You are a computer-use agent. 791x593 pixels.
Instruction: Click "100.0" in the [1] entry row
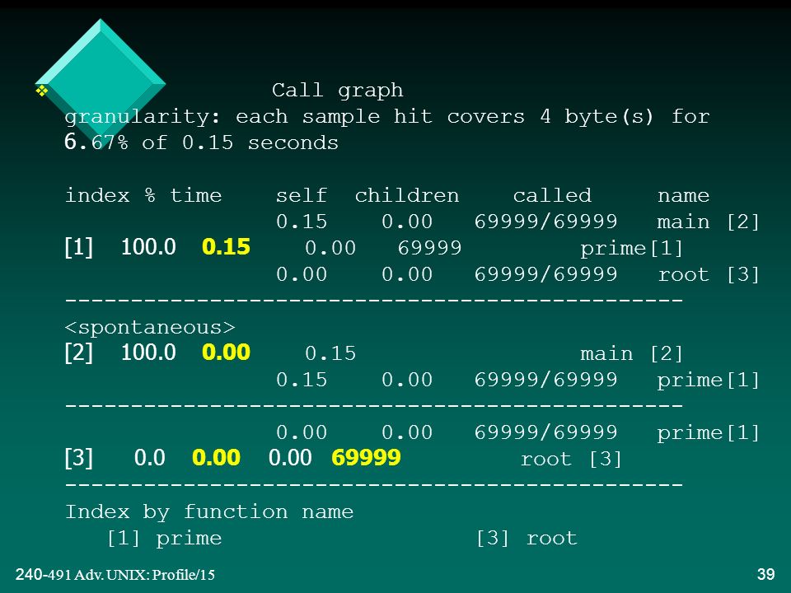(x=148, y=247)
